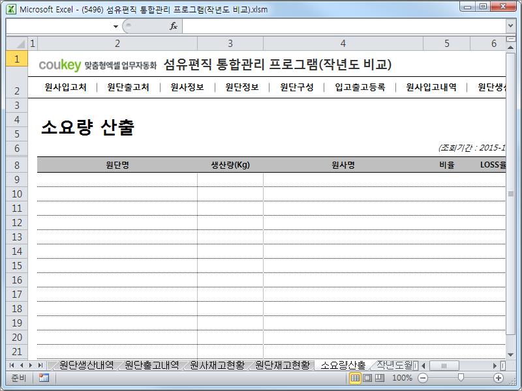Click the Name Box field
The height and width of the screenshot is (391, 522).
[59, 26]
